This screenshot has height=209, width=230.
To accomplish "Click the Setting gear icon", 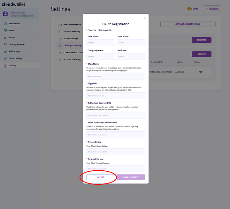I will pyautogui.click(x=5, y=66).
